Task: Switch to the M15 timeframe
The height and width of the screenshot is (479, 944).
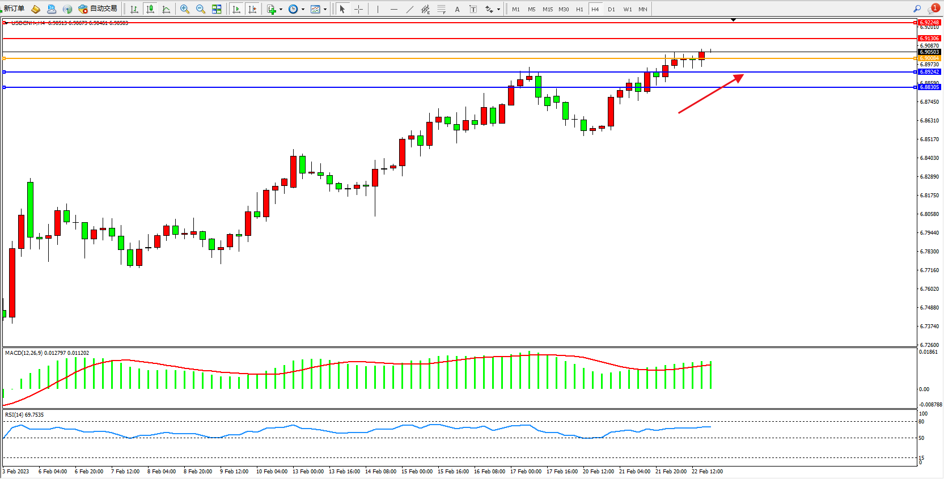Action: point(547,9)
